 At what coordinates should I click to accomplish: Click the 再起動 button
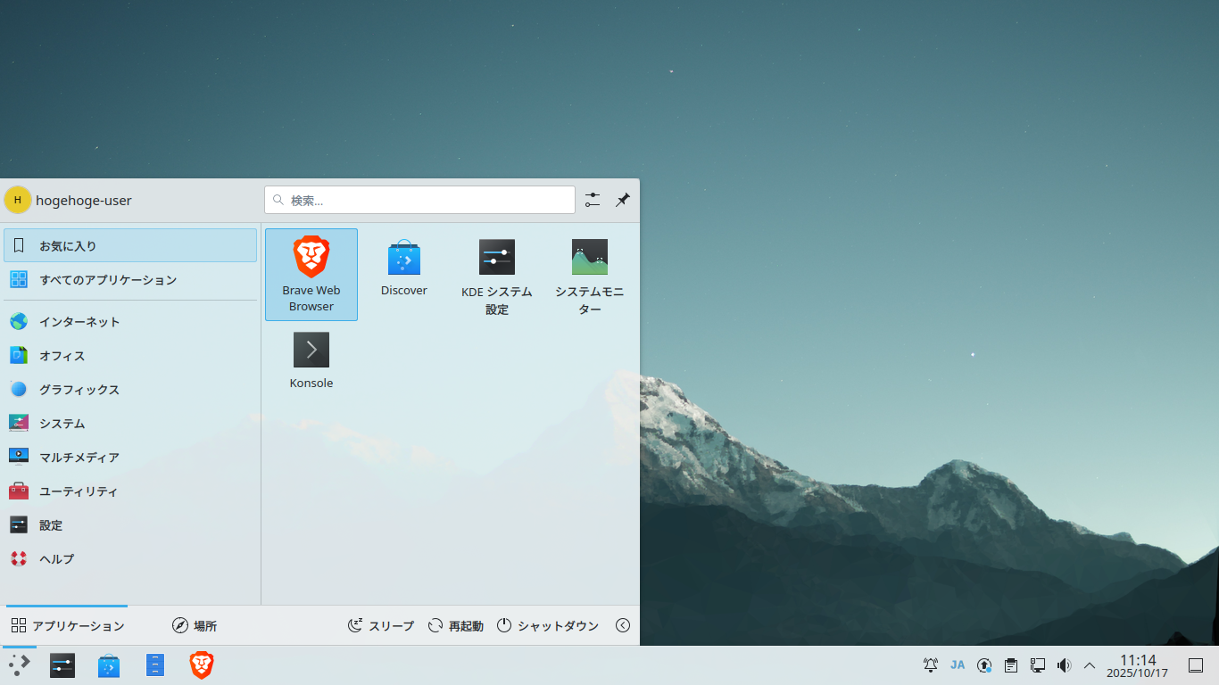pos(455,625)
